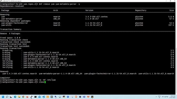Click the 'dnf remove yum yum-metadata-parser -y' command
Viewport: 177px width, 99px height.
pyautogui.click(x=59, y=4)
